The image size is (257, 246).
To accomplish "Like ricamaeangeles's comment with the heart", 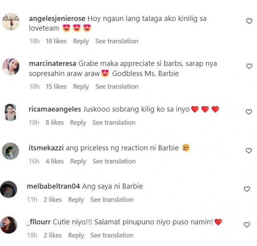I will pyautogui.click(x=249, y=112).
